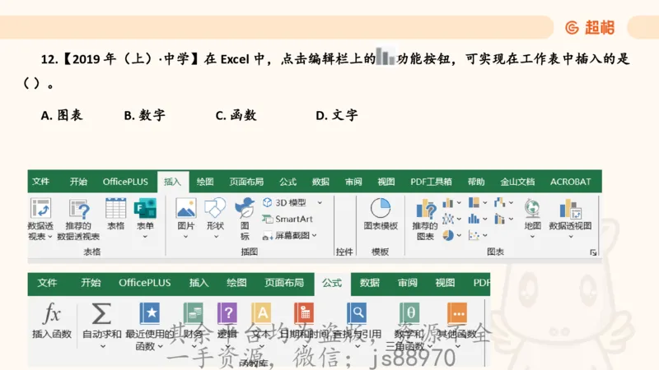The image size is (659, 370).
Task: Click the 数据透视图 PivotChart icon
Action: tap(570, 209)
